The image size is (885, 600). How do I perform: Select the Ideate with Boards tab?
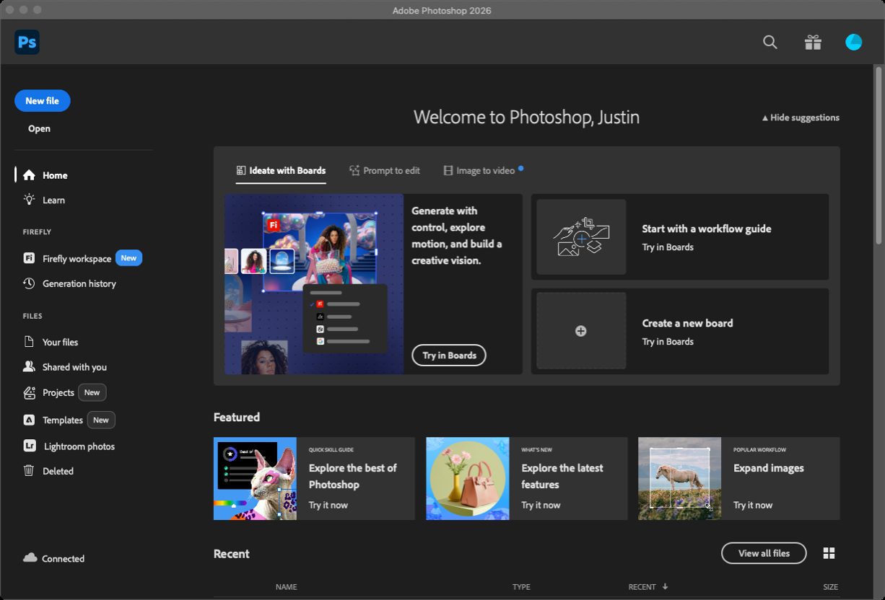281,171
